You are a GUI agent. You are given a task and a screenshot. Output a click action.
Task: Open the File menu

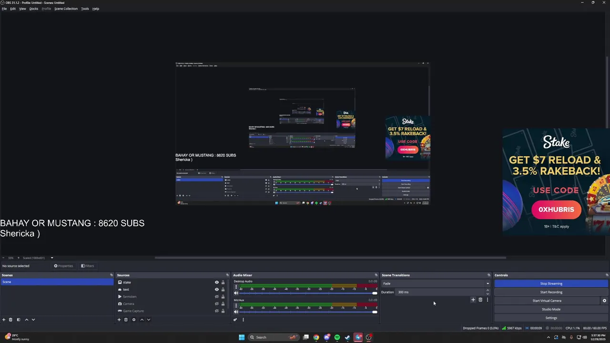click(4, 9)
